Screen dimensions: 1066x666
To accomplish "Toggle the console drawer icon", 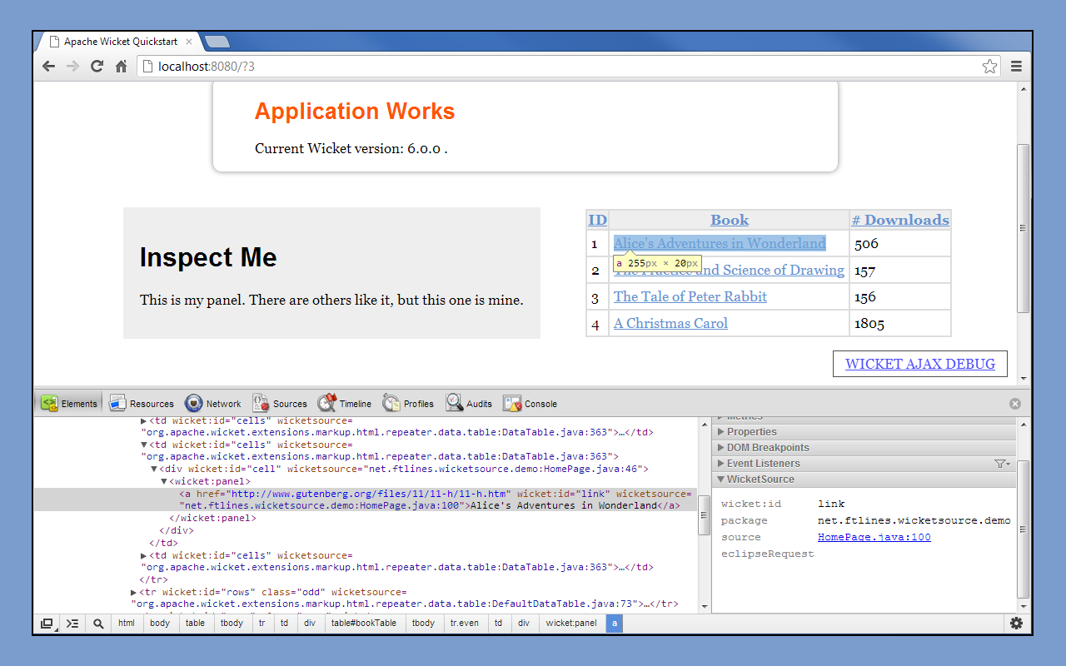I will click(72, 623).
